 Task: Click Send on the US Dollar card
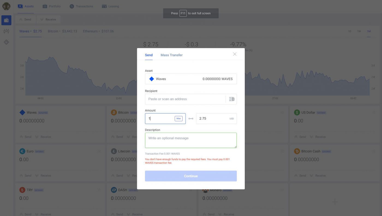(300, 137)
